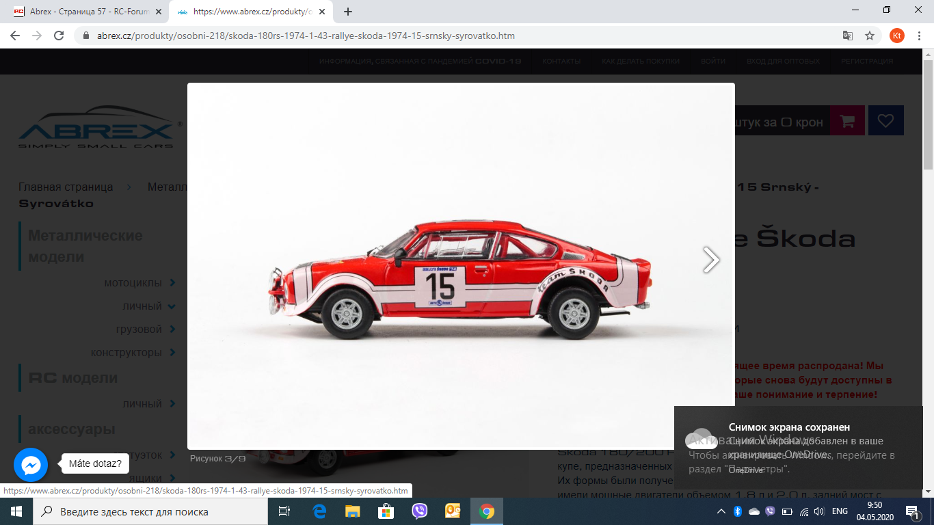The image size is (934, 525).
Task: Open the мотоциклы category link
Action: point(133,282)
